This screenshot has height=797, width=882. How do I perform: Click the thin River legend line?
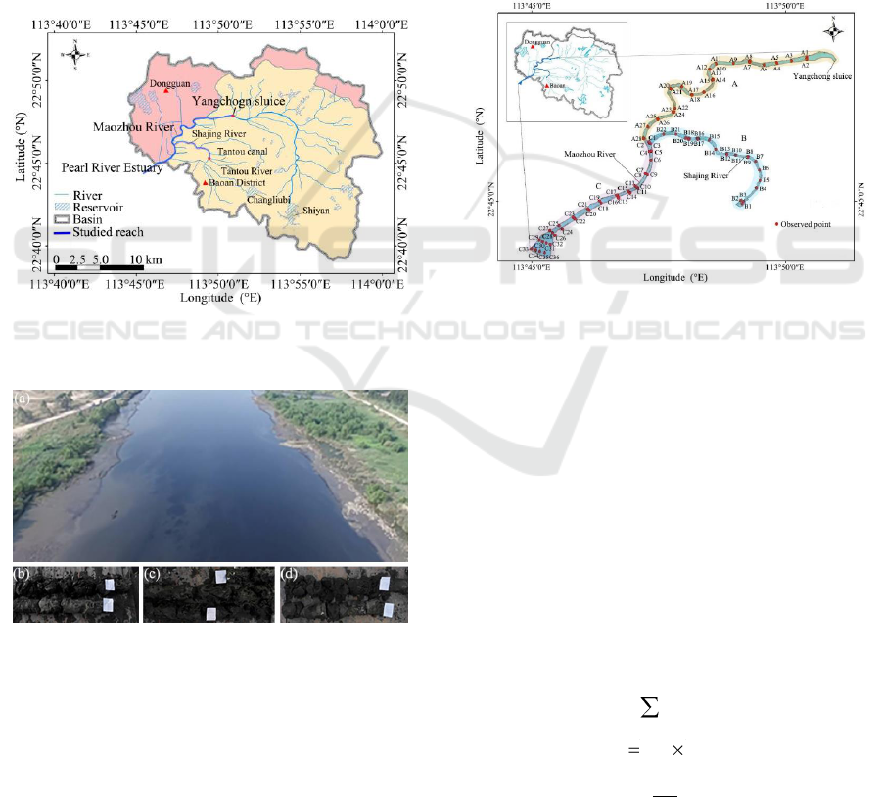tap(69, 195)
